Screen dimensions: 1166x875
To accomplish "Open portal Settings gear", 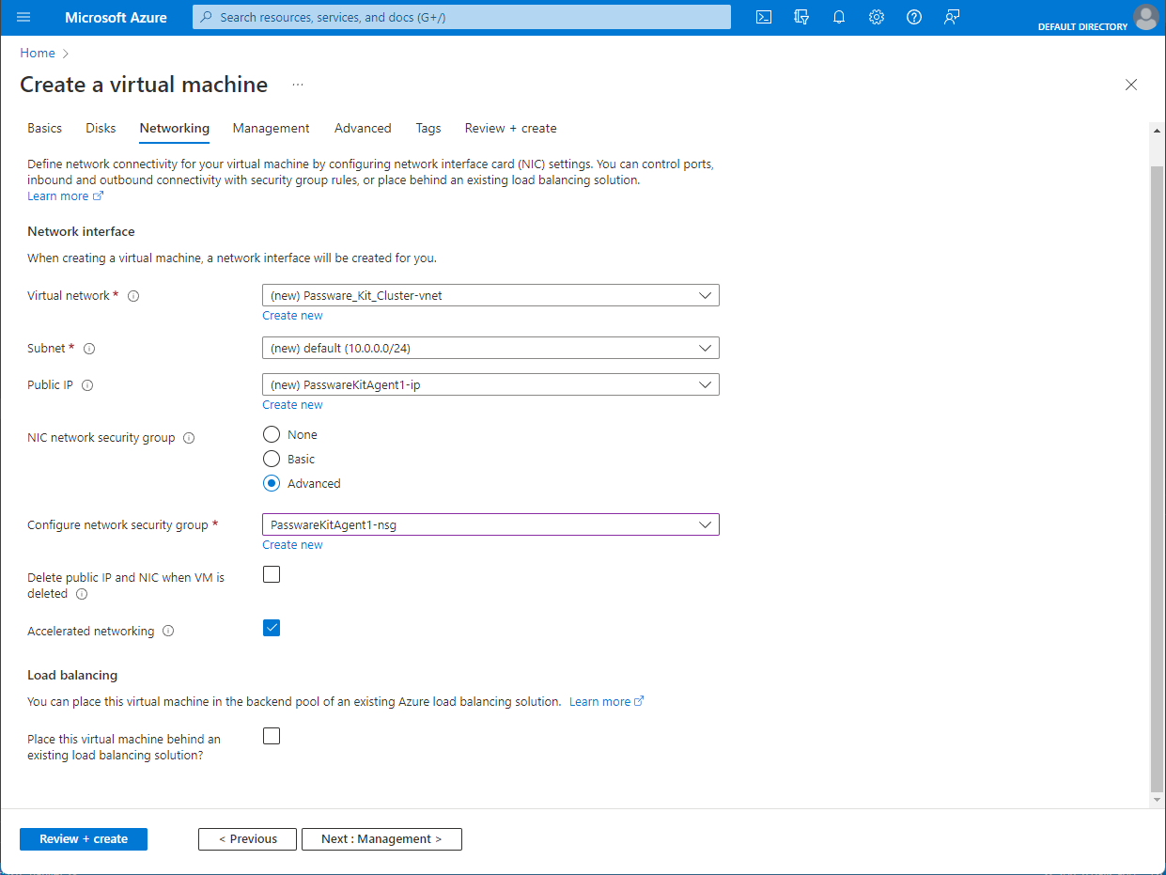I will click(x=877, y=17).
